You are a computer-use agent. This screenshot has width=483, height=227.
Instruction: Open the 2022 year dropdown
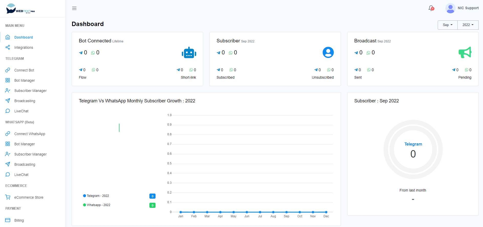coord(468,25)
